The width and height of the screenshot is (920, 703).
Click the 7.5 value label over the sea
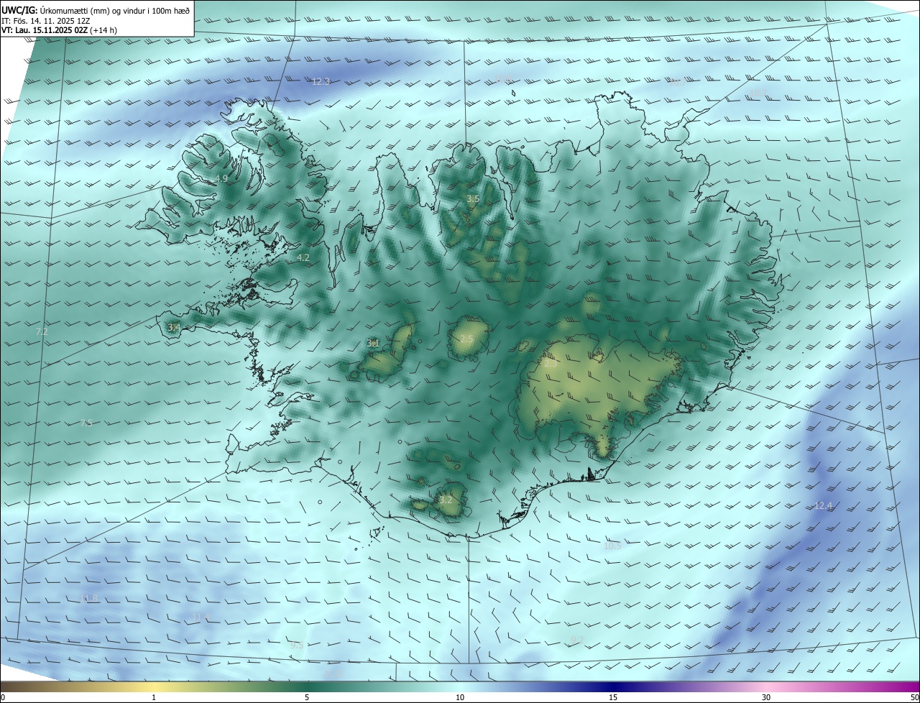86,423
